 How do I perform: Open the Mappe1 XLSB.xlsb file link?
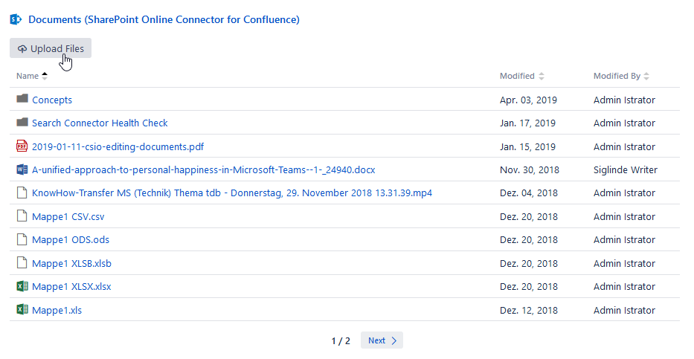point(71,263)
